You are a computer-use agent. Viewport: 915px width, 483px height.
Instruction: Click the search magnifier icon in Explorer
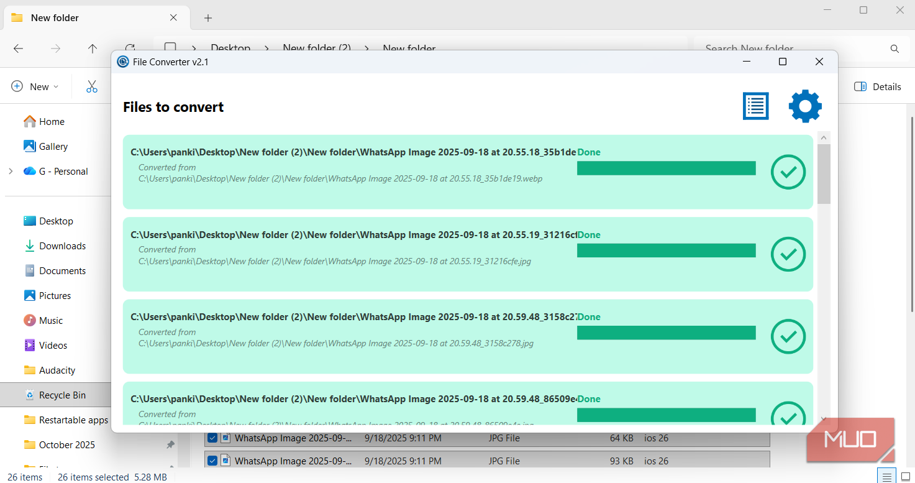coord(895,48)
